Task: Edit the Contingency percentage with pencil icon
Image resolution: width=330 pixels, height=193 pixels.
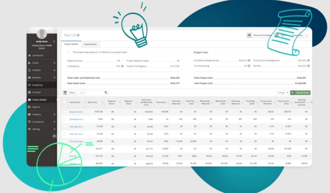Action: pyautogui.click(x=122, y=66)
